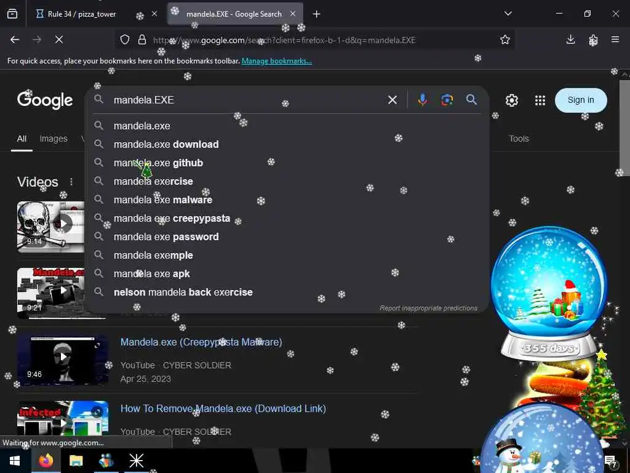Switch to the Images results tab
Viewport: 630px width, 473px height.
[x=54, y=139]
